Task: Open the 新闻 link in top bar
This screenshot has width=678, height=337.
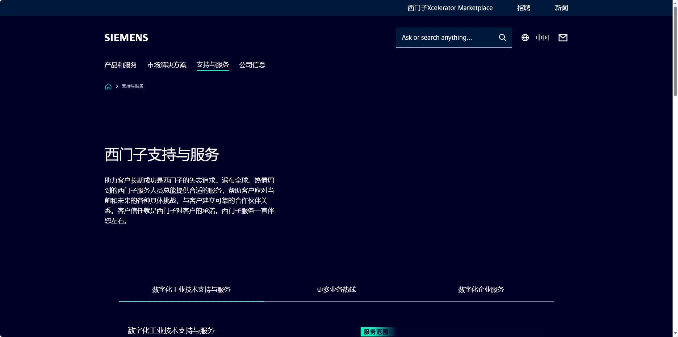Action: pyautogui.click(x=561, y=8)
